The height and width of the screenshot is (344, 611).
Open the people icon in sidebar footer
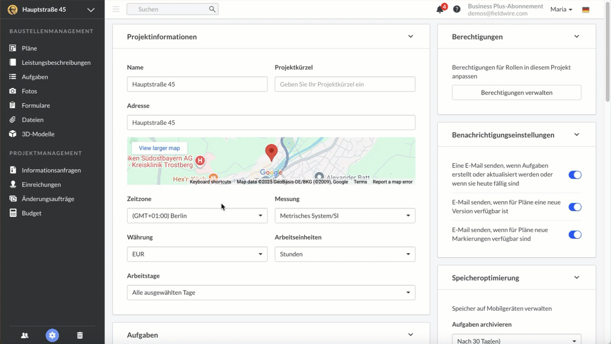(25, 335)
